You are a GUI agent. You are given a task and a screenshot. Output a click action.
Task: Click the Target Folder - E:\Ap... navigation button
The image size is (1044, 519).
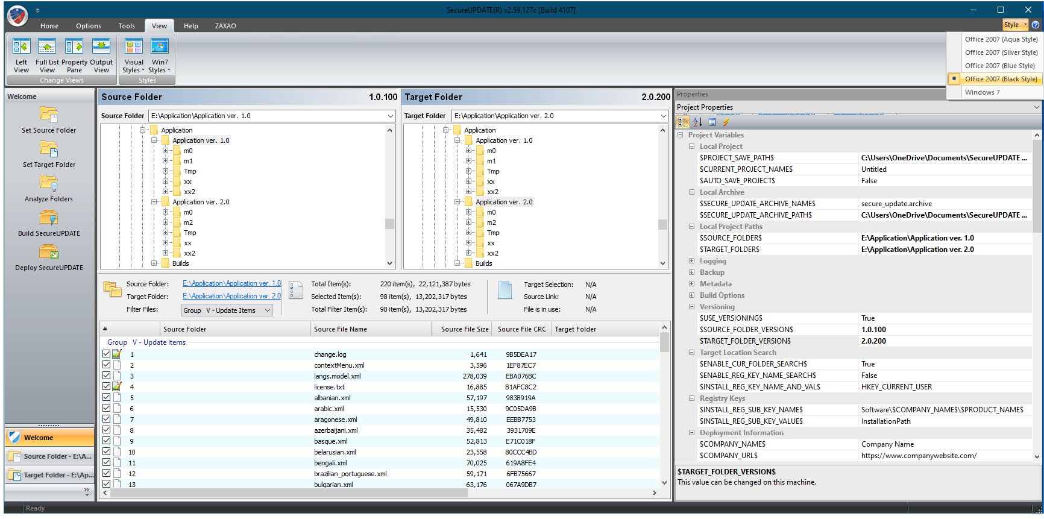point(49,475)
